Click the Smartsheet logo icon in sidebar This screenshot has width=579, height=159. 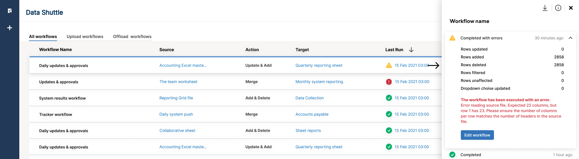pyautogui.click(x=10, y=11)
